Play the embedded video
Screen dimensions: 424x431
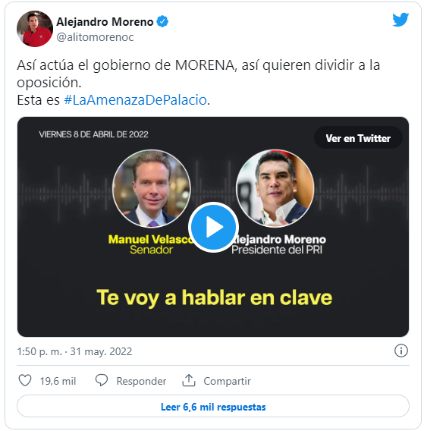(x=213, y=227)
